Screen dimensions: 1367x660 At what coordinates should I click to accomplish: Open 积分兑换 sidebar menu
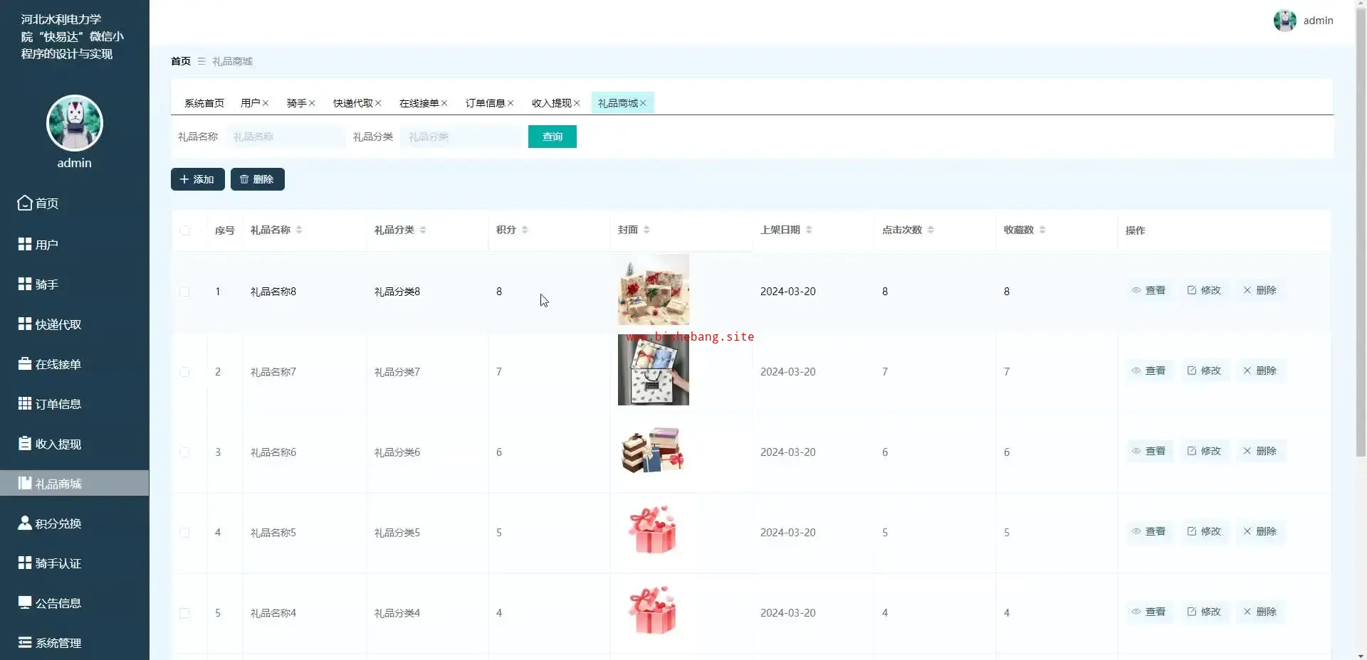click(x=74, y=523)
